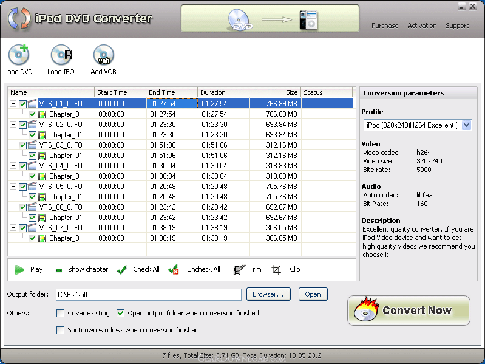This screenshot has width=485, height=364.
Task: Click the Size column header
Action: pos(275,92)
